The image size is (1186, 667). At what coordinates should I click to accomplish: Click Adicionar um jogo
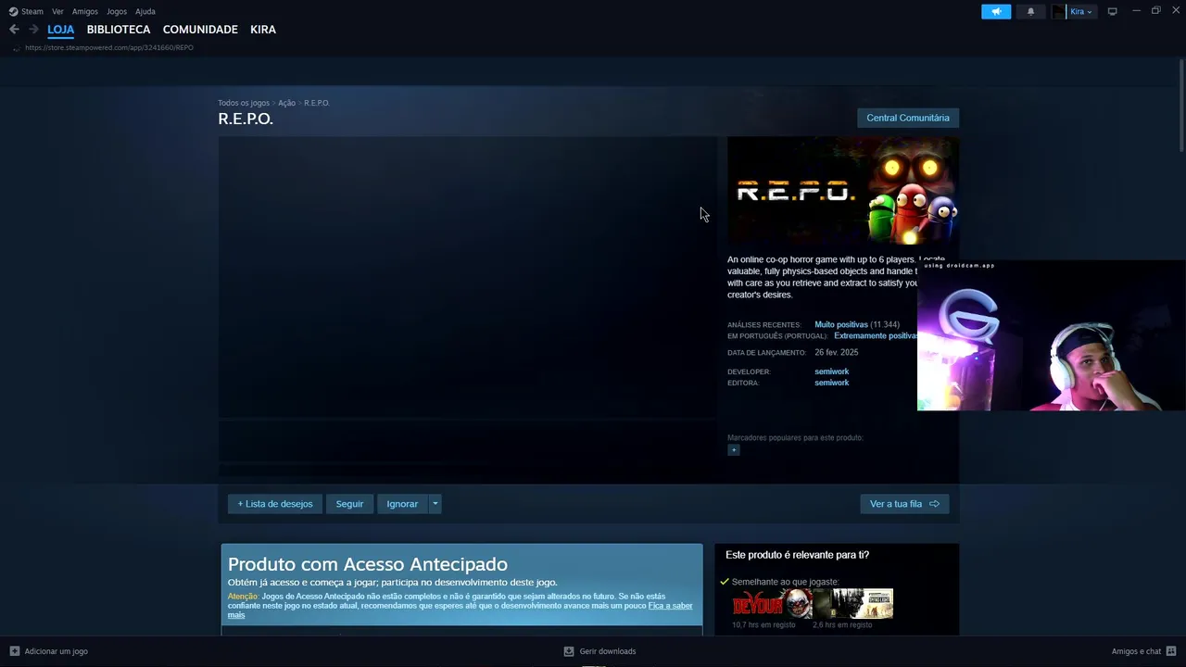(56, 651)
